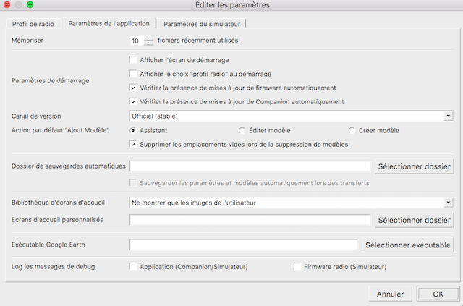The height and width of the screenshot is (306, 463).
Task: Switch to the Profil de radio tab
Action: pos(33,24)
